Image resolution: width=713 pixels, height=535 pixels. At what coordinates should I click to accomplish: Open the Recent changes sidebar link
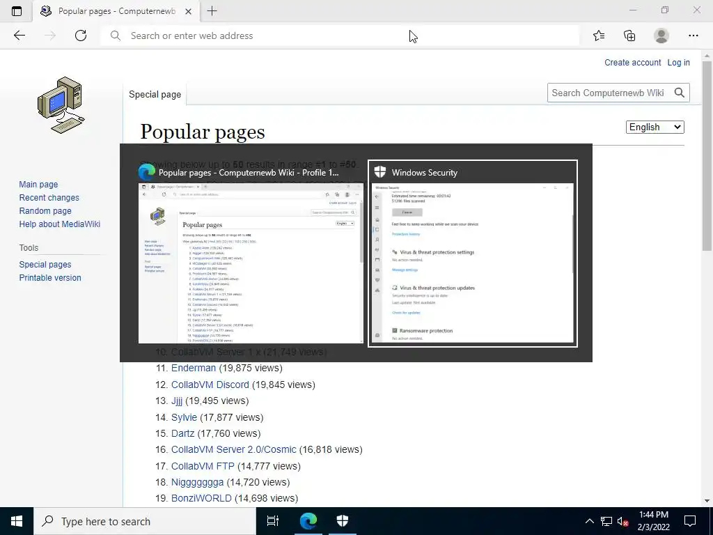[x=49, y=197]
